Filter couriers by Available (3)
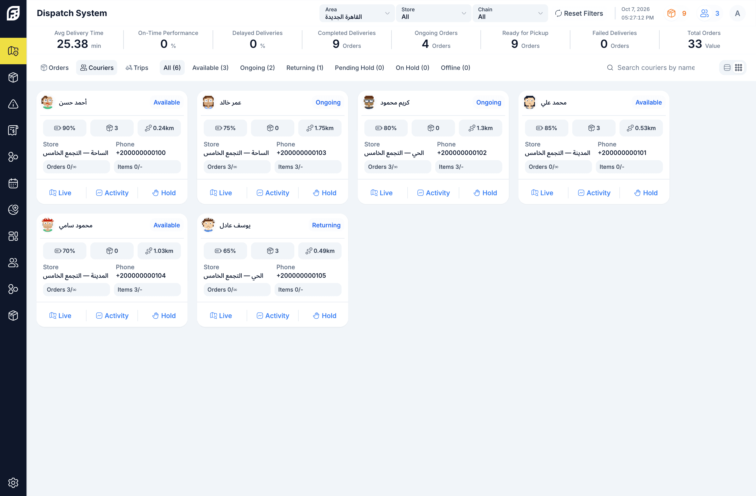 210,68
